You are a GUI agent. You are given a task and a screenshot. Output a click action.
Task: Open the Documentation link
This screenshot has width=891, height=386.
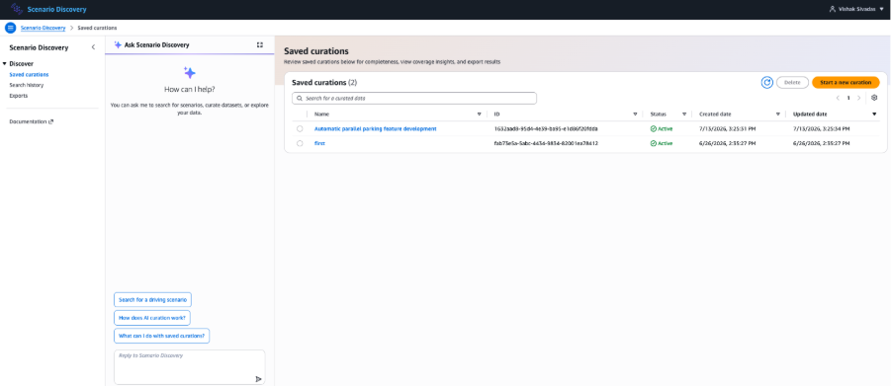(32, 121)
